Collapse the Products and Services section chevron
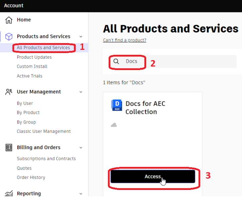The width and height of the screenshot is (242, 197). pyautogui.click(x=81, y=37)
